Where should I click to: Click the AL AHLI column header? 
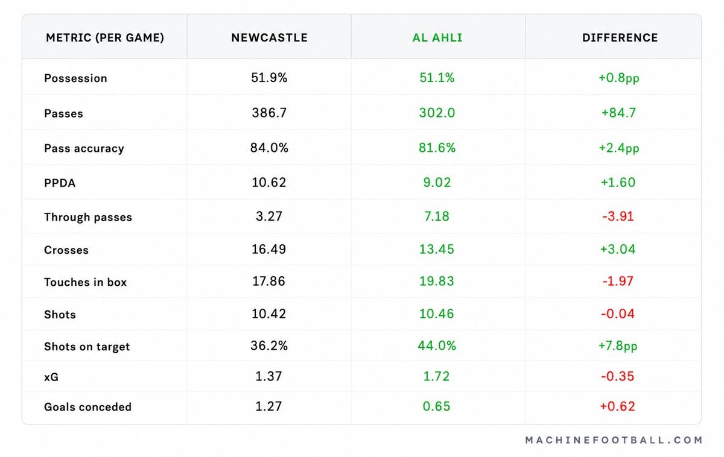(x=437, y=37)
